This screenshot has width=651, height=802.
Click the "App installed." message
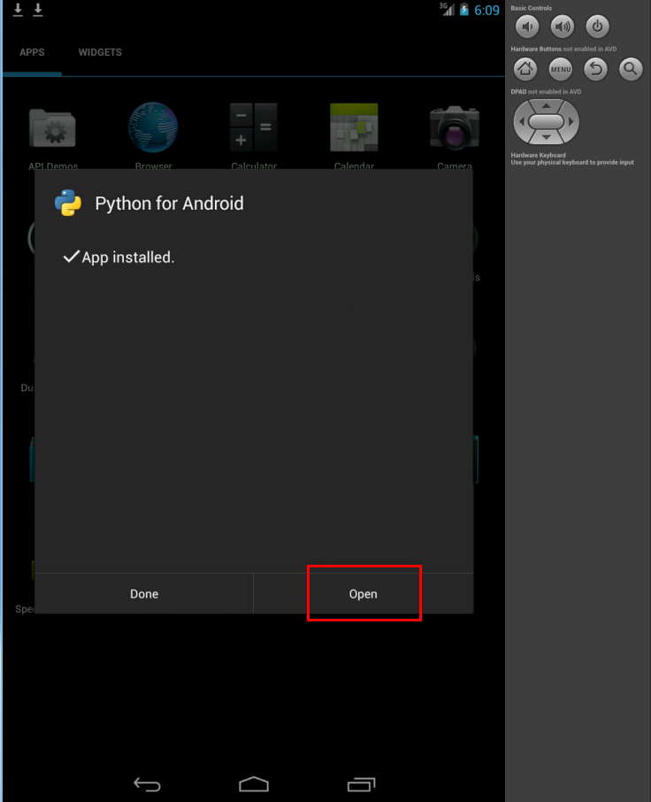(127, 258)
